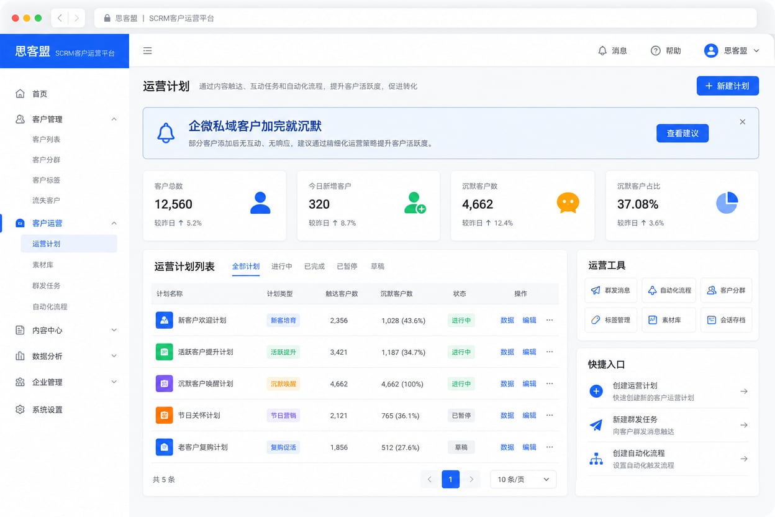The width and height of the screenshot is (775, 517).
Task: Open 流失客户 in the sidebar
Action: 47,200
